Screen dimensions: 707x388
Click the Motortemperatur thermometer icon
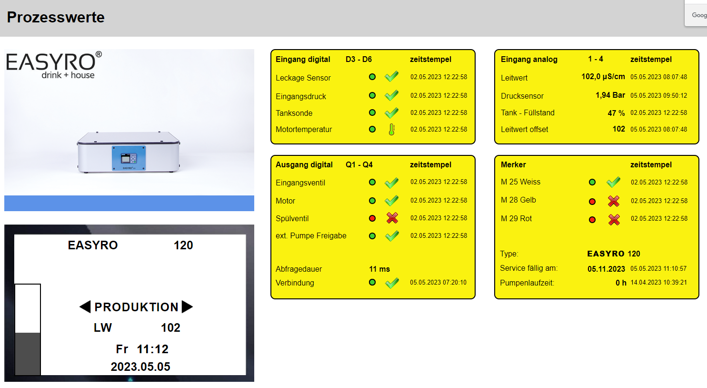point(391,129)
